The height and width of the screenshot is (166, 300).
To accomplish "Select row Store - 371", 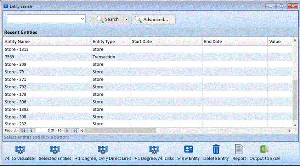I will [148, 79].
